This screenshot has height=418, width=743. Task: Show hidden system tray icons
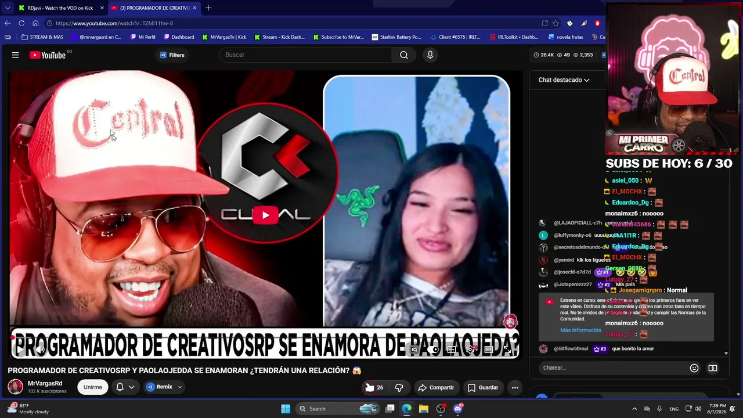click(634, 409)
